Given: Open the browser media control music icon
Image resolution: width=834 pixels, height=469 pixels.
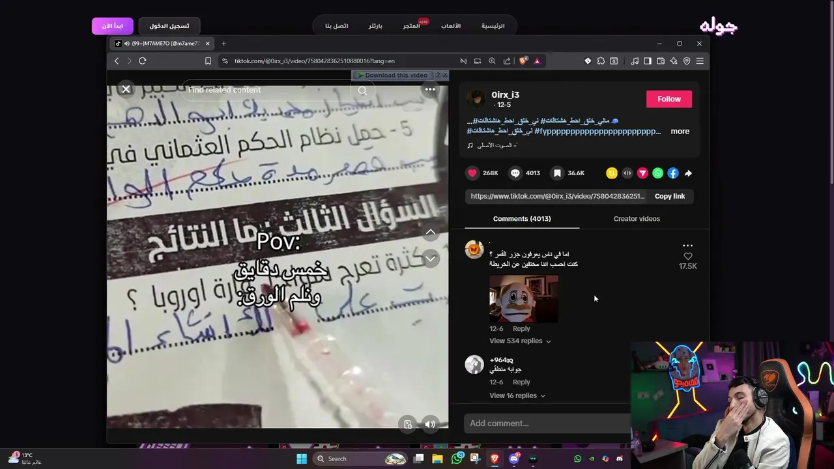Looking at the screenshot, I should (x=635, y=61).
